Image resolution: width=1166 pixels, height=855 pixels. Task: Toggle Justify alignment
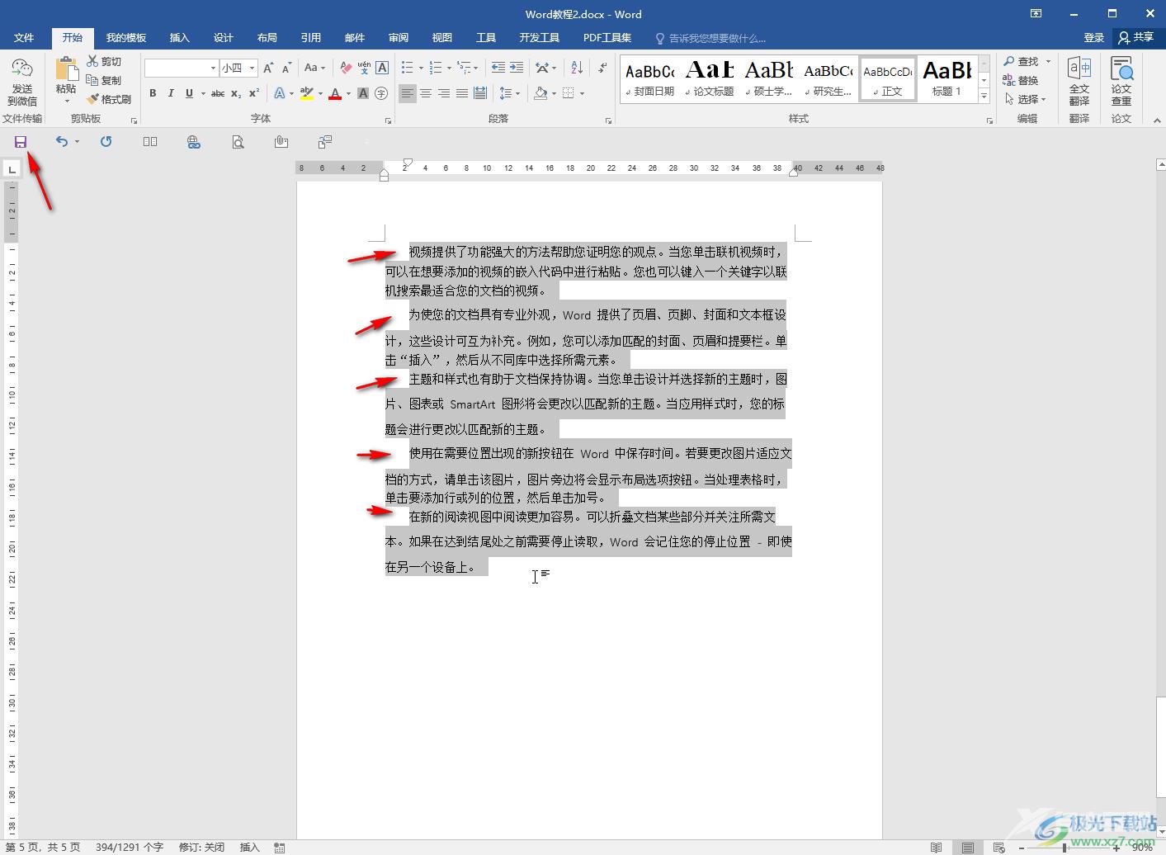[462, 93]
